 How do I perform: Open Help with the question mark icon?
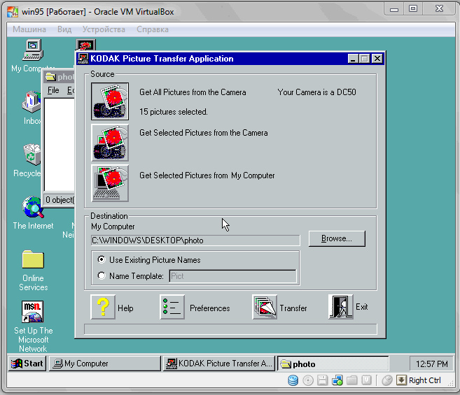103,307
